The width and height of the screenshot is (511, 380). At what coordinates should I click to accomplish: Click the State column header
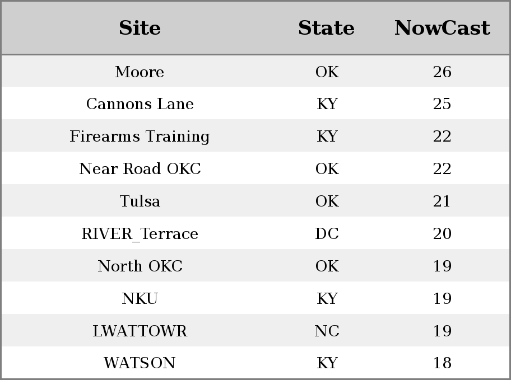click(x=326, y=28)
